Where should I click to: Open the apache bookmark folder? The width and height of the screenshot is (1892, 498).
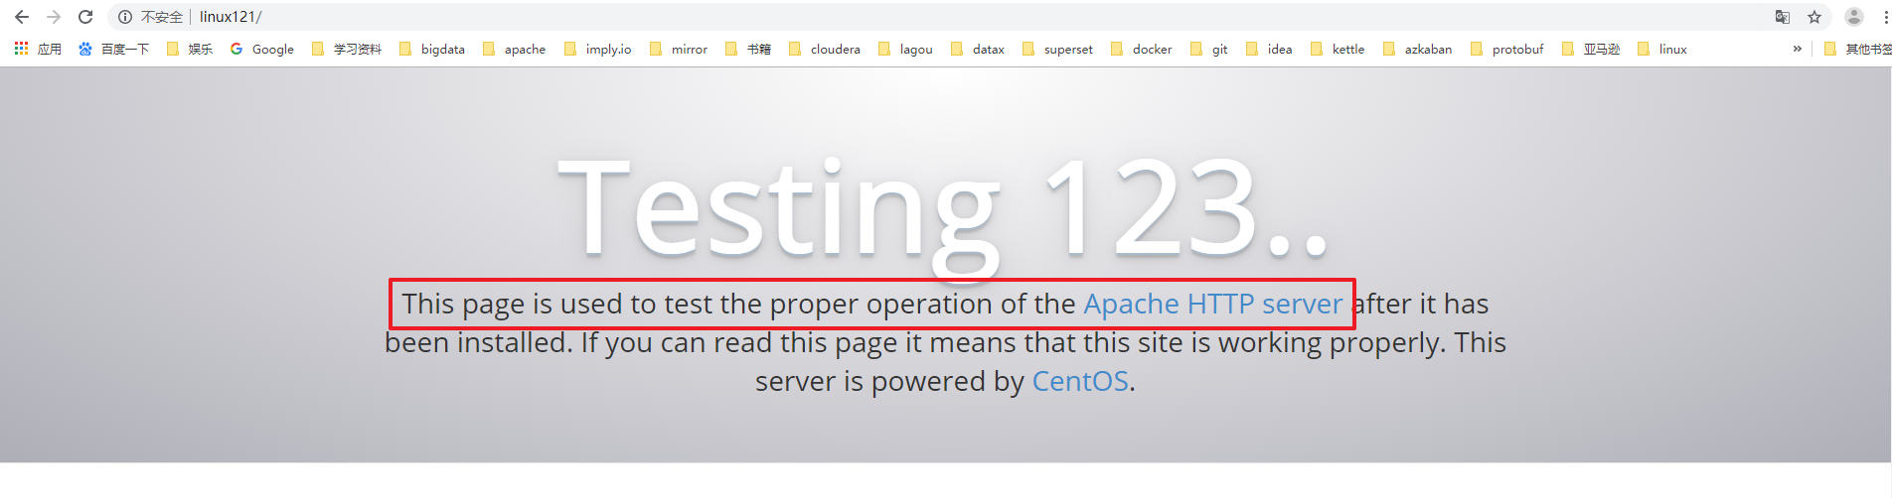coord(514,49)
